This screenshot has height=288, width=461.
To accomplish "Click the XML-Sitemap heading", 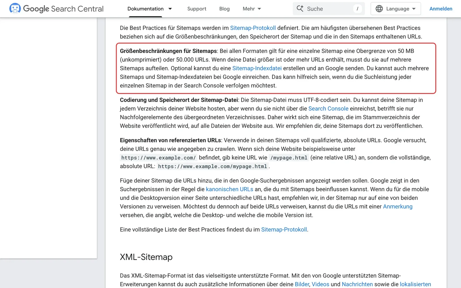I will 146,257.
